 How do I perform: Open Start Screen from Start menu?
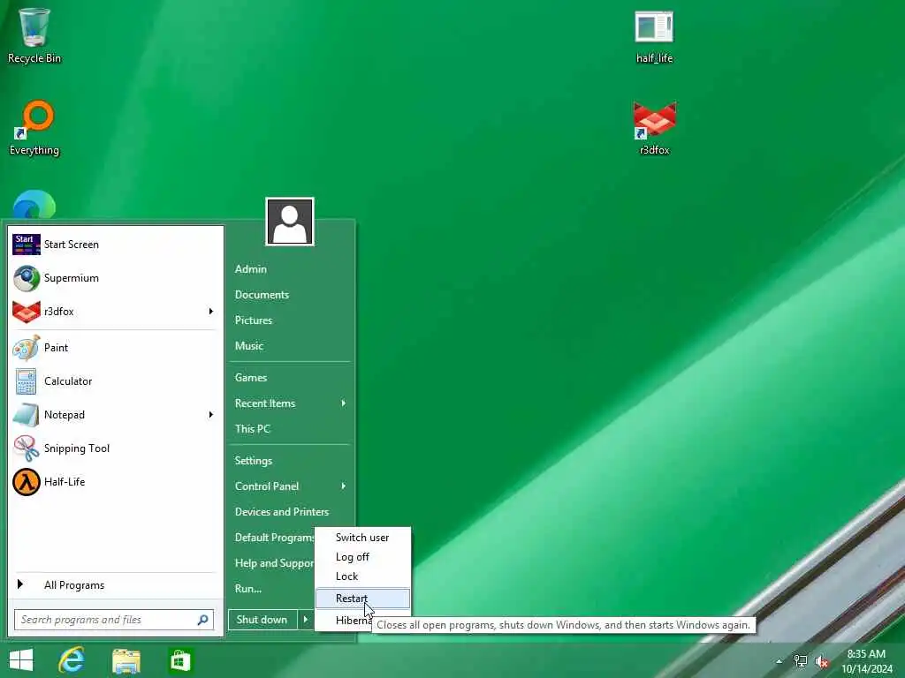tap(115, 245)
